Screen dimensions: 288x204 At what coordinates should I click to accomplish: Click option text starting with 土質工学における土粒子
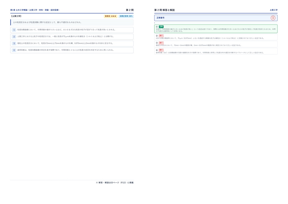66,36
